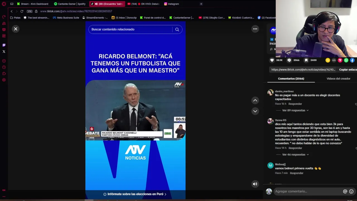
Task: Like the video with the heart icon
Action: pyautogui.click(x=272, y=60)
